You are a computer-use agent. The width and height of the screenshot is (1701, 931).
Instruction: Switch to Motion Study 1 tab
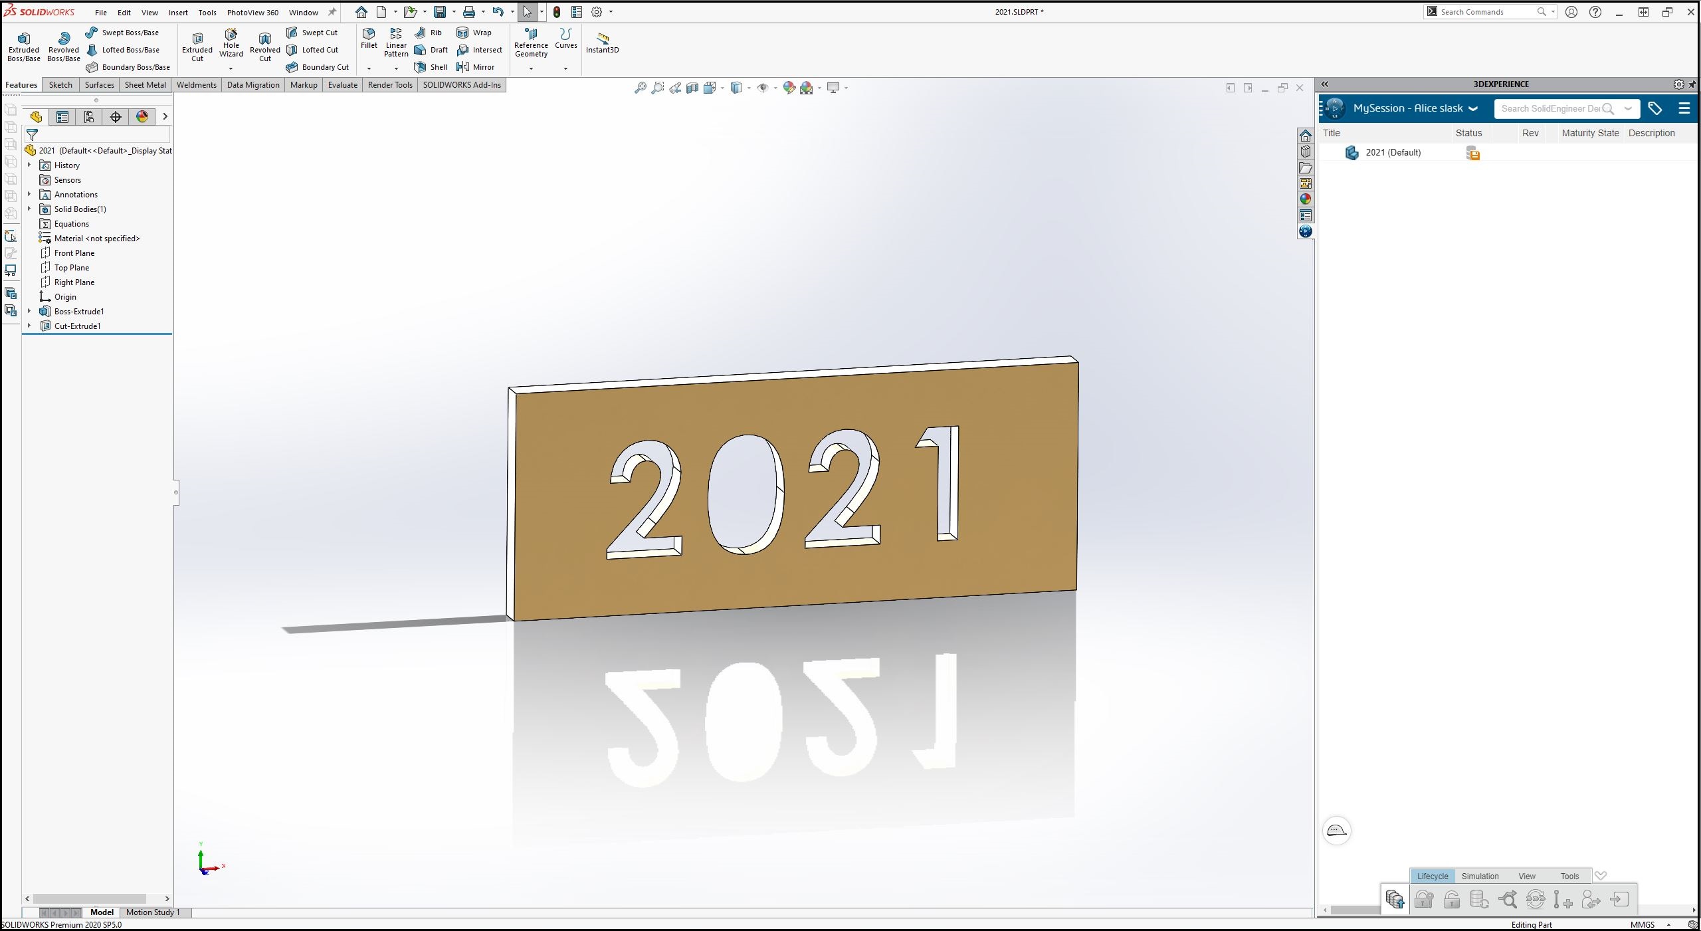153,912
